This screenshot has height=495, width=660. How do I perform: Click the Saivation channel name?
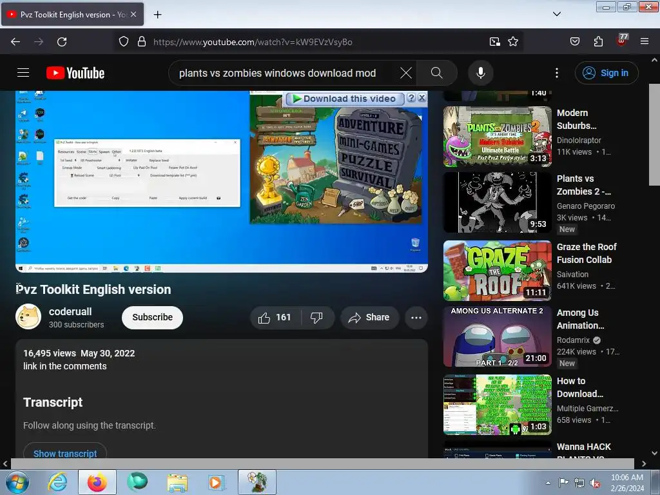pos(572,275)
